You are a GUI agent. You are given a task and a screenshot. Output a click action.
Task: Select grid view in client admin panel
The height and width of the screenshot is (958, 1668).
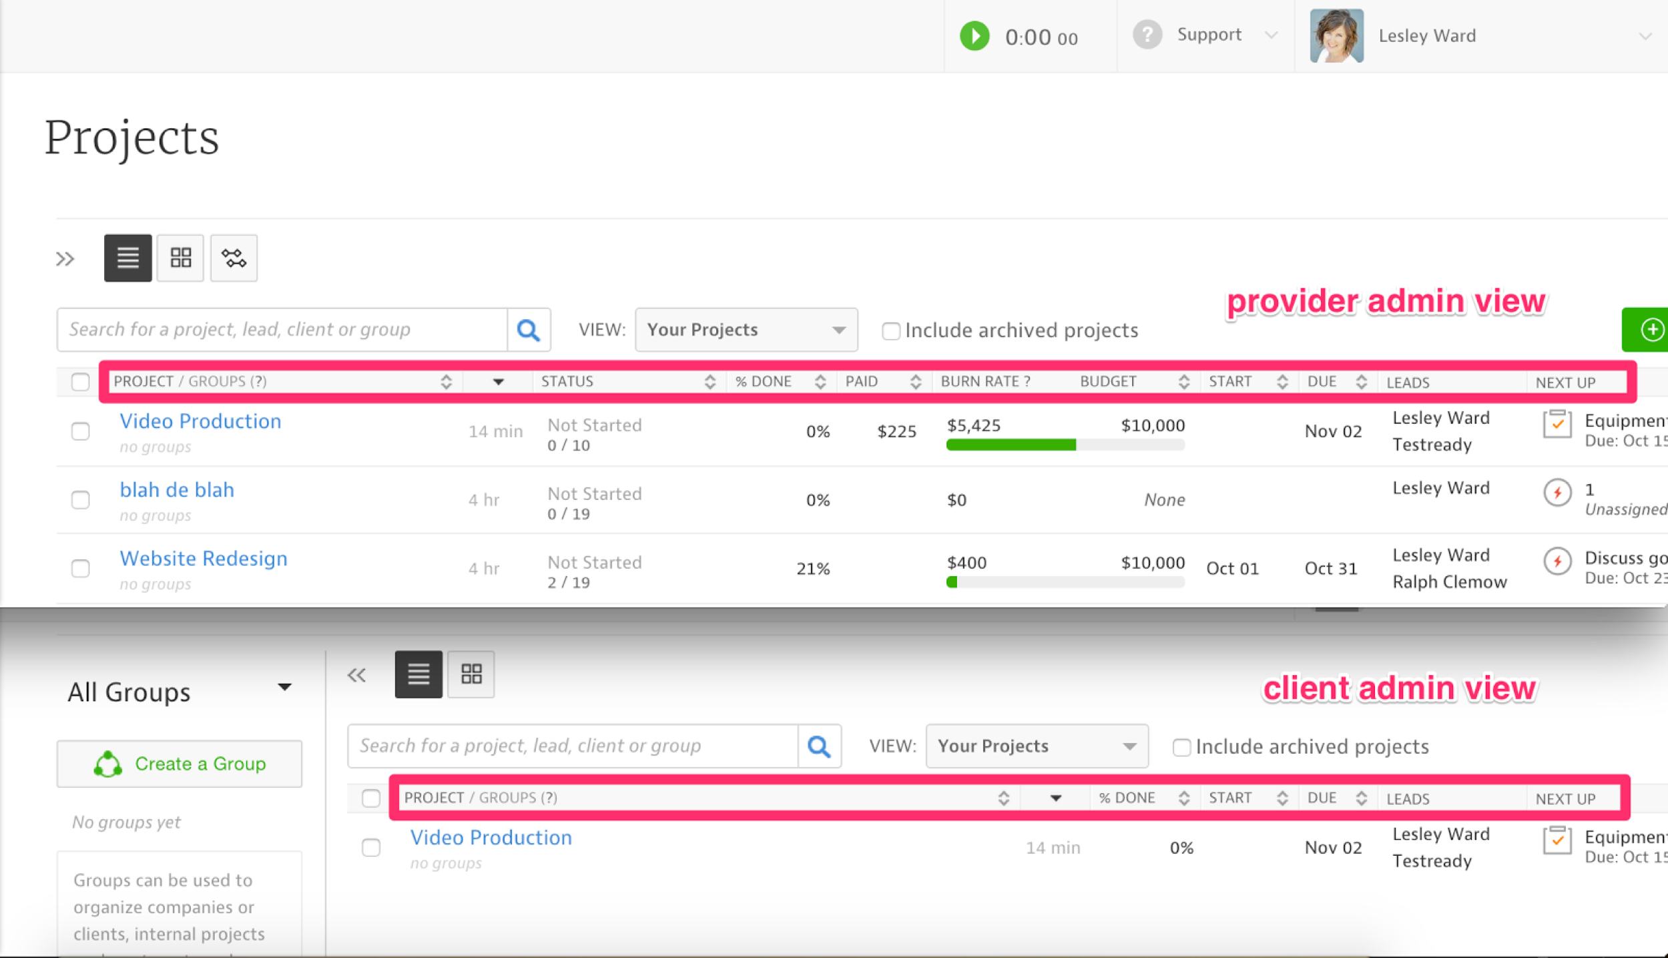(x=471, y=674)
